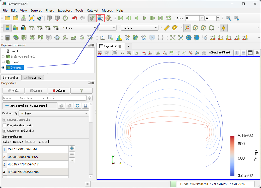Click the Calculator filter icon
The height and width of the screenshot is (188, 261).
pos(8,38)
